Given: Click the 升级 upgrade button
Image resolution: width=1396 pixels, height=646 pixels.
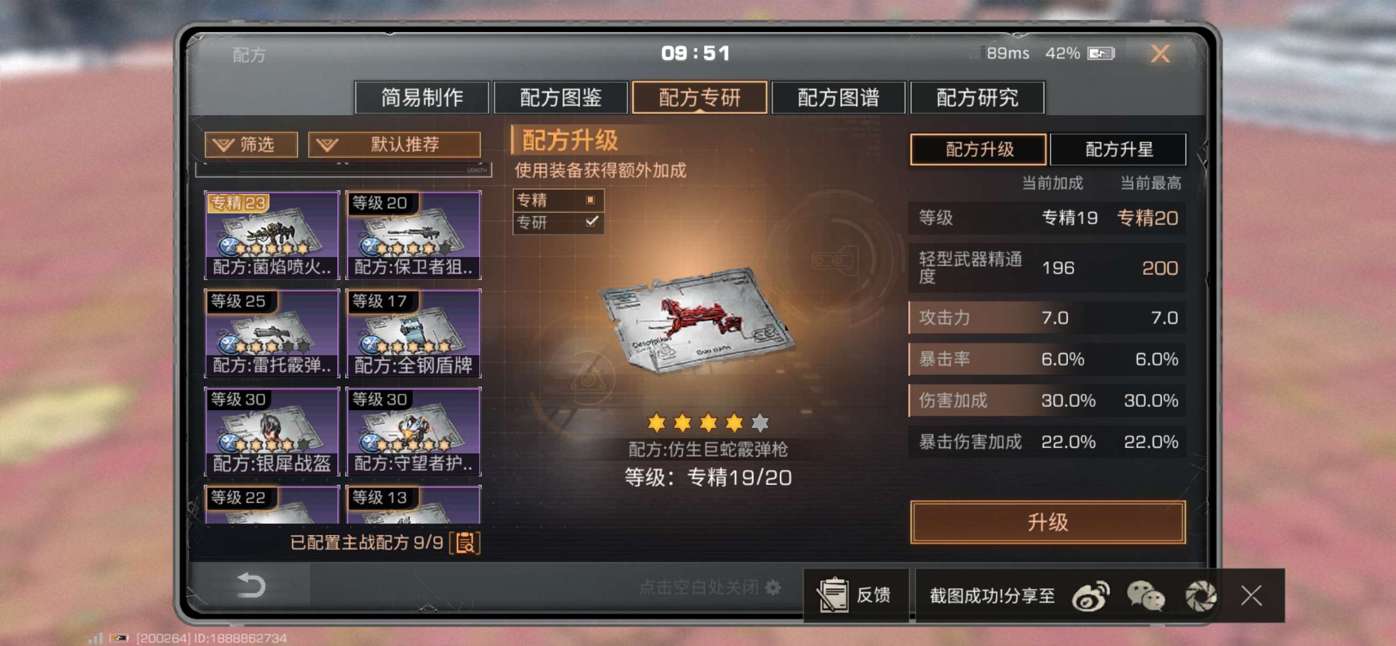Looking at the screenshot, I should 1048,522.
